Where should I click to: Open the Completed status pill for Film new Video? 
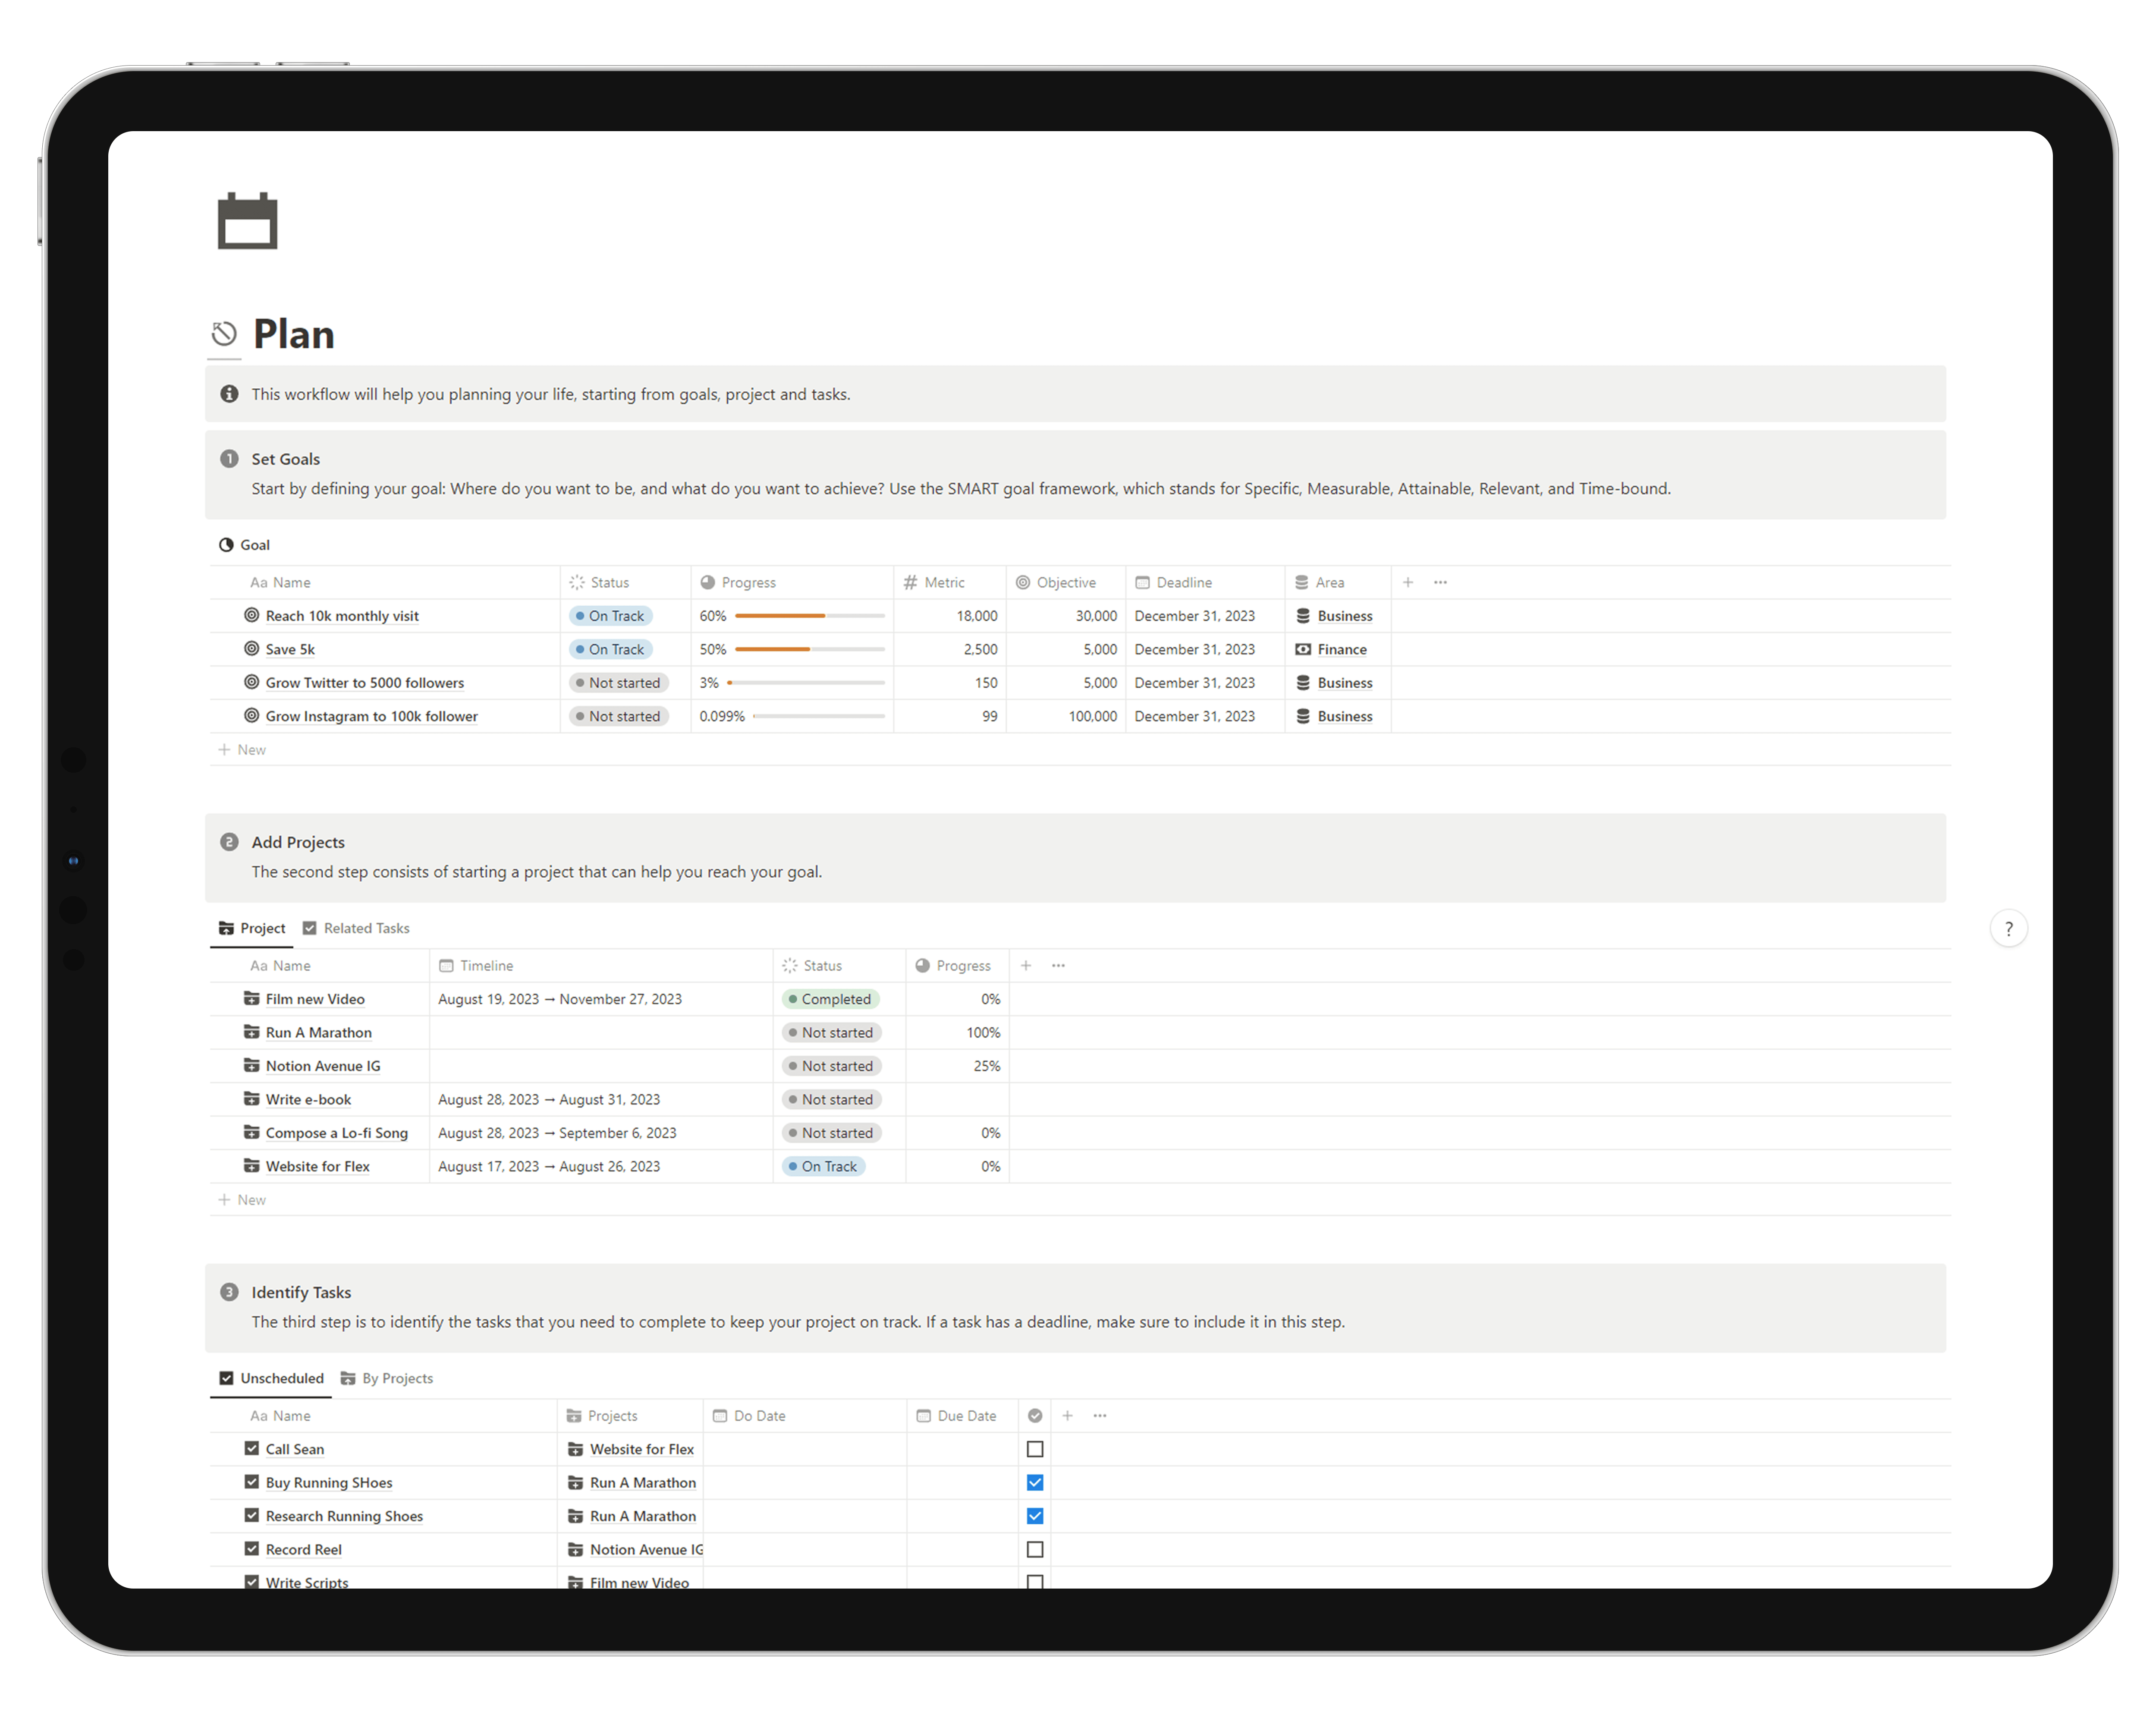click(831, 998)
